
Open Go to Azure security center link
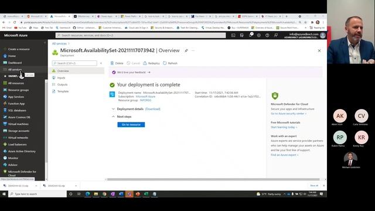[288, 114]
